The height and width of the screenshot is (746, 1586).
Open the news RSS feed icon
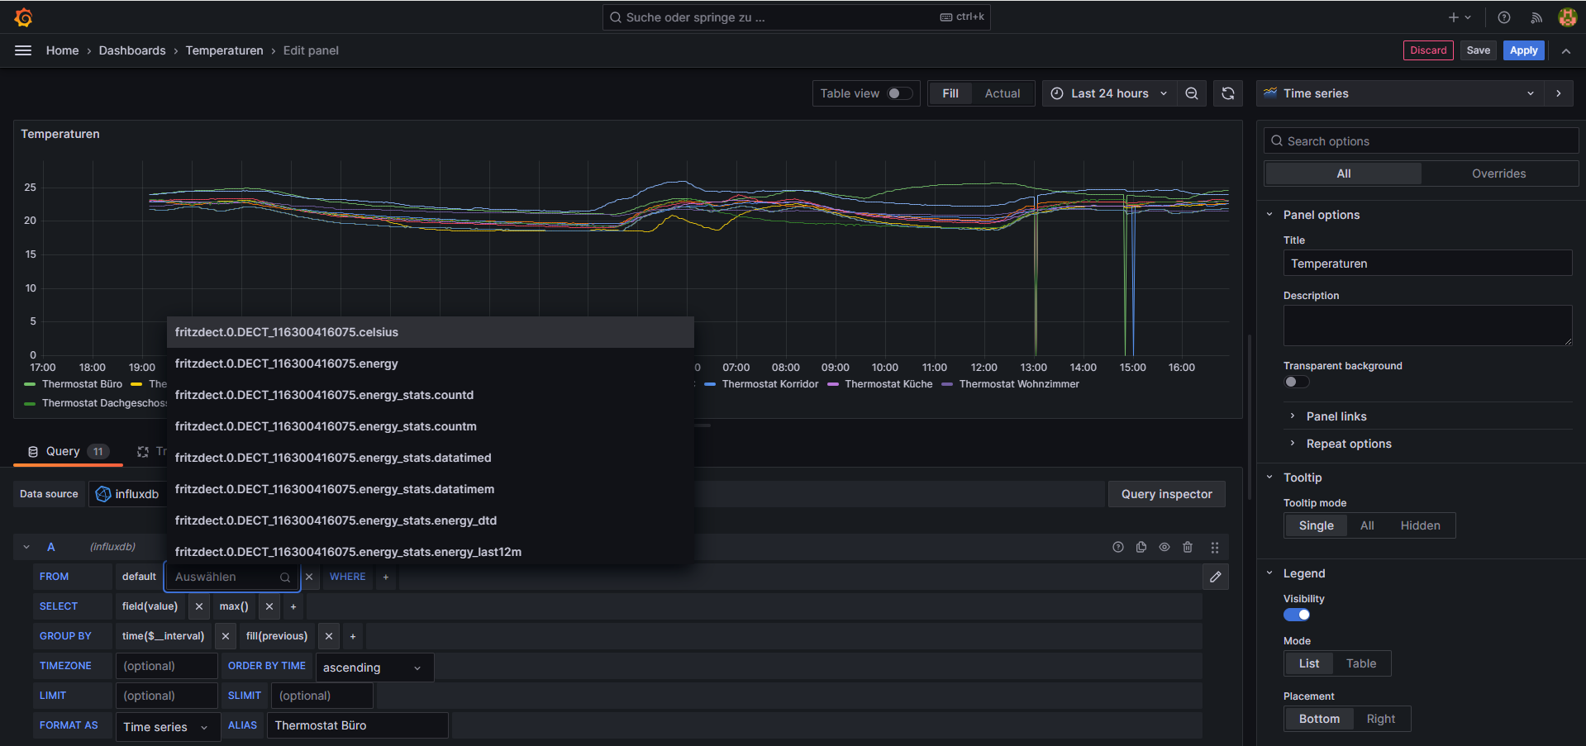(1536, 17)
